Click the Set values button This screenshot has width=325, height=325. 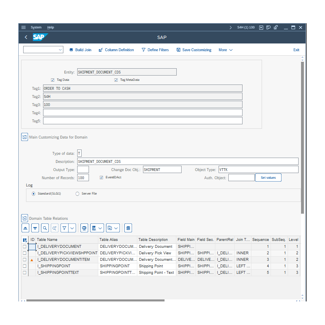pyautogui.click(x=268, y=178)
